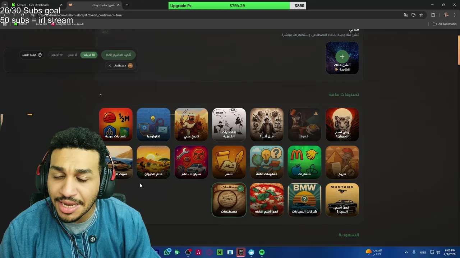Pick the خمن اسم الاكله pizza tile
The image size is (460, 258).
(x=267, y=200)
